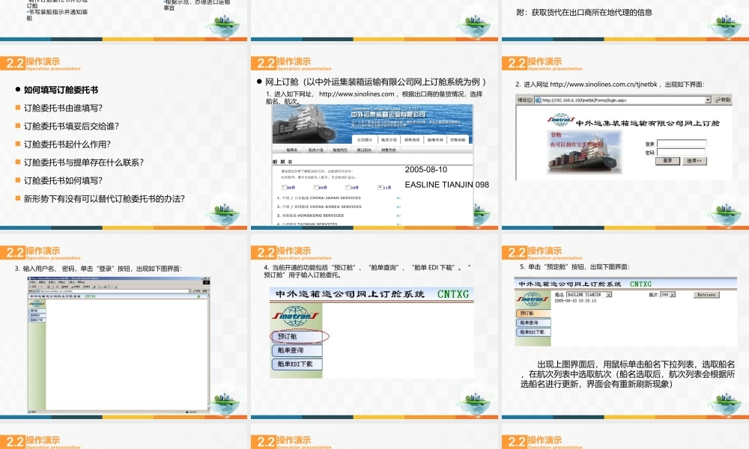Select the 船期查询 tab on Sinolines site
This screenshot has height=449, width=749.
click(x=435, y=140)
